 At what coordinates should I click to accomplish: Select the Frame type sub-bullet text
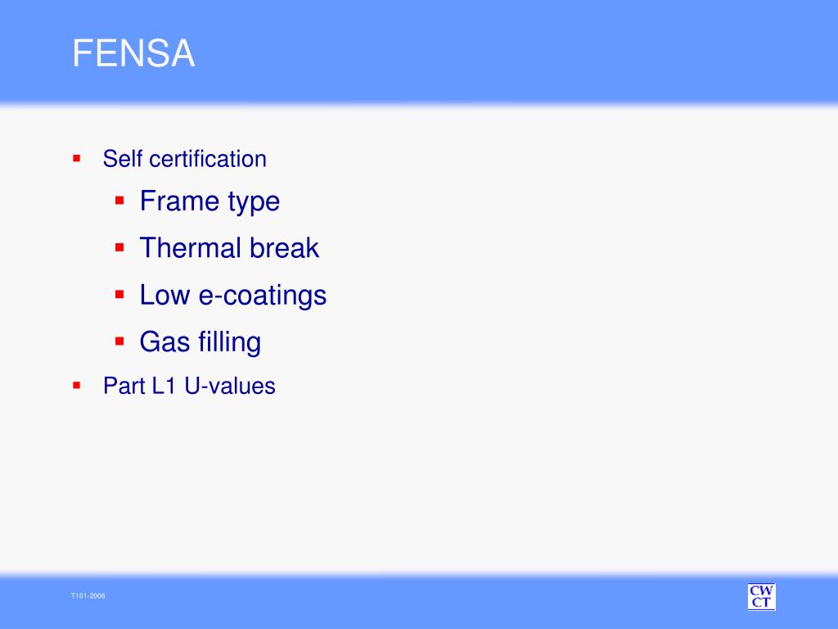pos(209,201)
